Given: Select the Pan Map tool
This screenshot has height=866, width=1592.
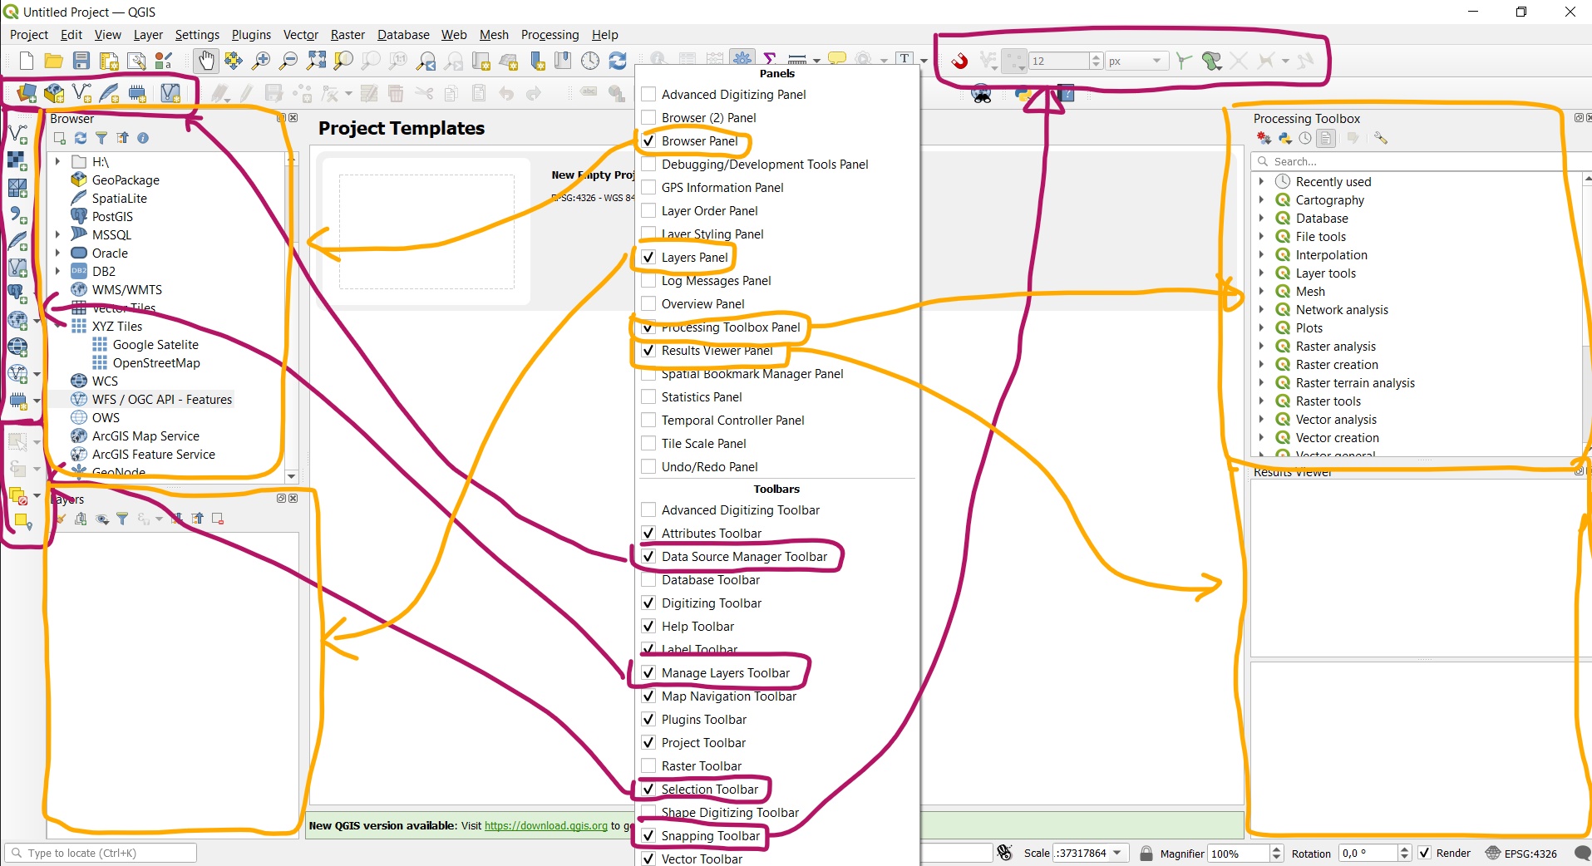Looking at the screenshot, I should 205,61.
